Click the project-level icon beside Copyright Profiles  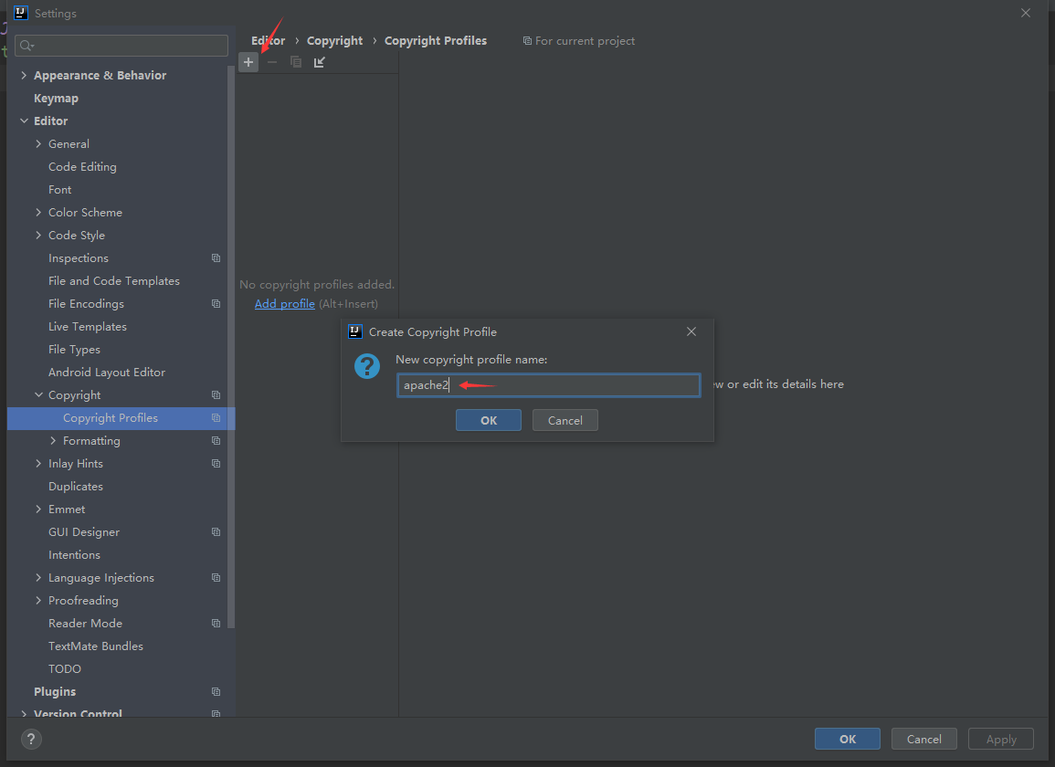(216, 418)
